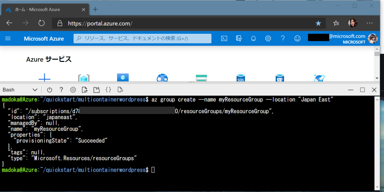Open Cloud Shell settings gear
384x192 pixels.
pos(73,90)
